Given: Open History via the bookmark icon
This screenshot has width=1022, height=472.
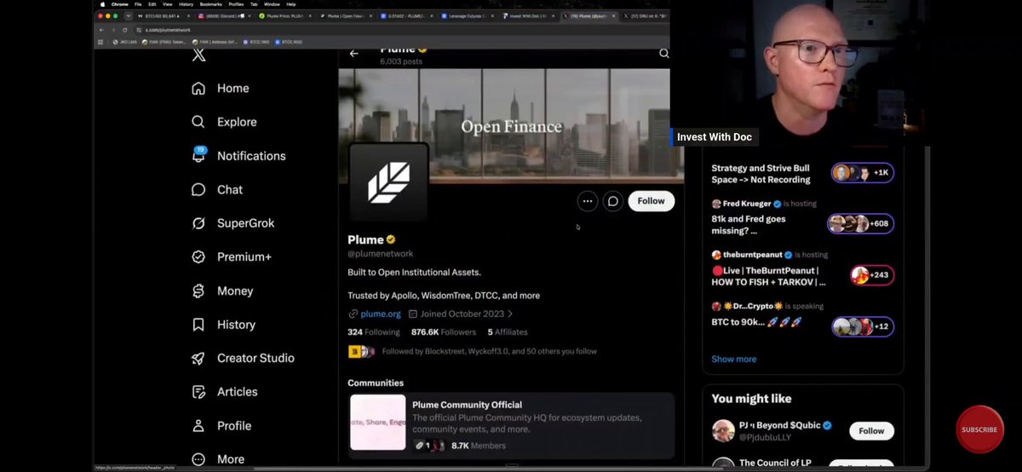Looking at the screenshot, I should pyautogui.click(x=198, y=325).
